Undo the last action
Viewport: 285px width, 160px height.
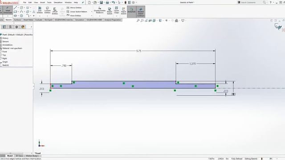point(113,3)
